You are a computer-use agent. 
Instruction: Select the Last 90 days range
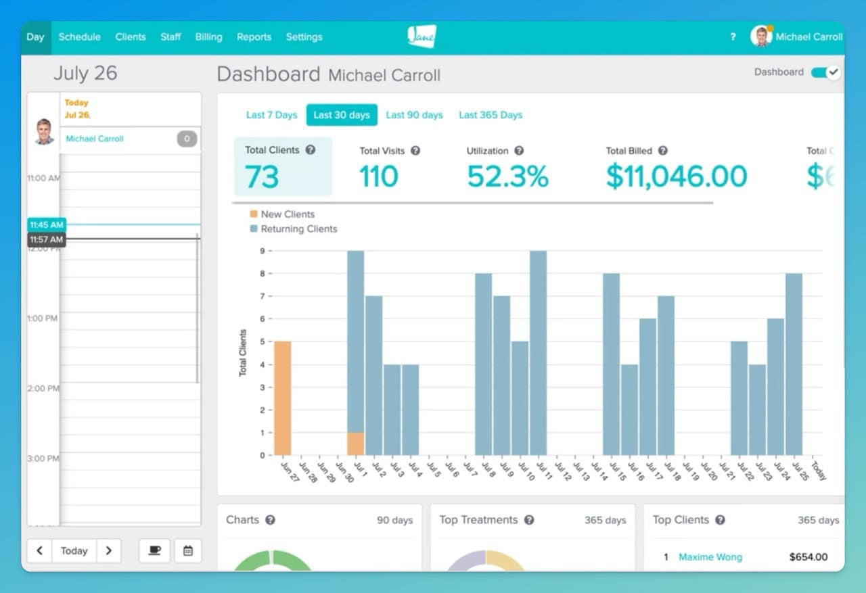pyautogui.click(x=414, y=115)
